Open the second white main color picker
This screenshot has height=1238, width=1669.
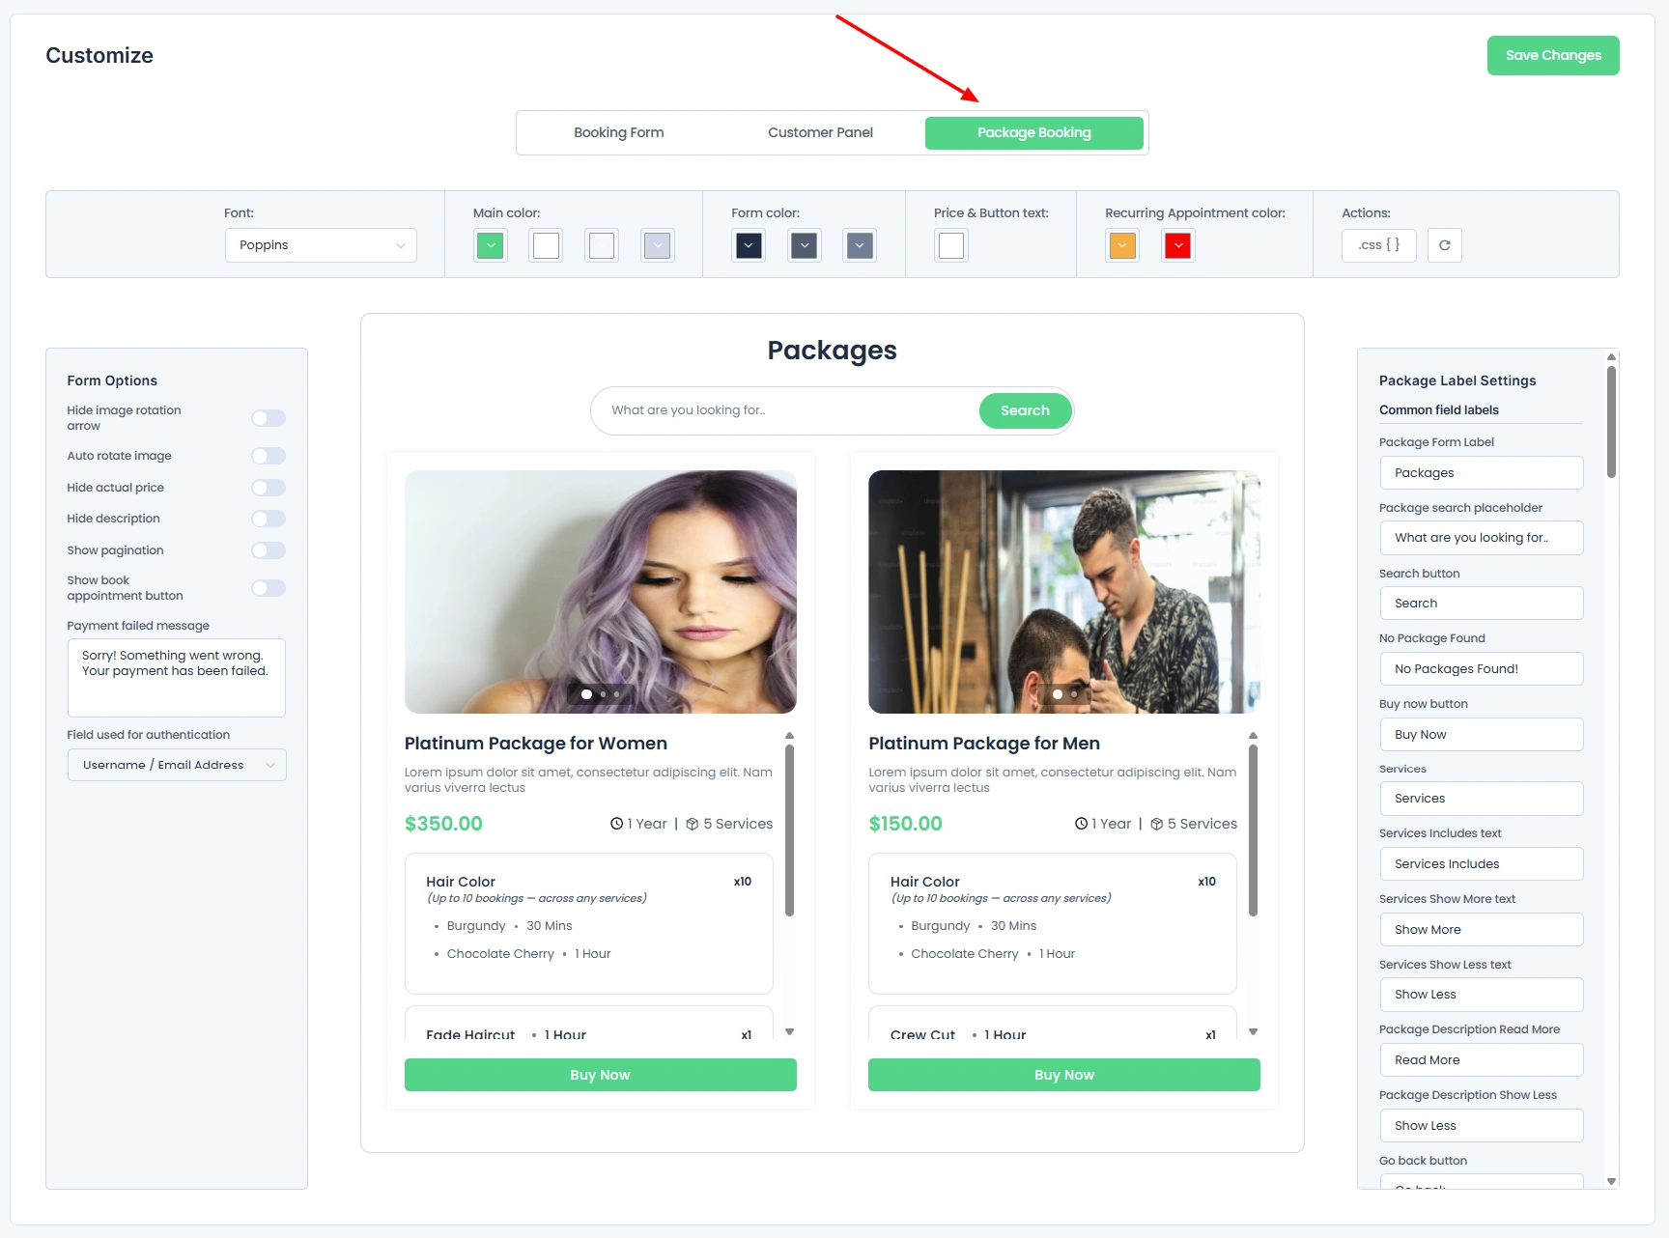tap(546, 245)
